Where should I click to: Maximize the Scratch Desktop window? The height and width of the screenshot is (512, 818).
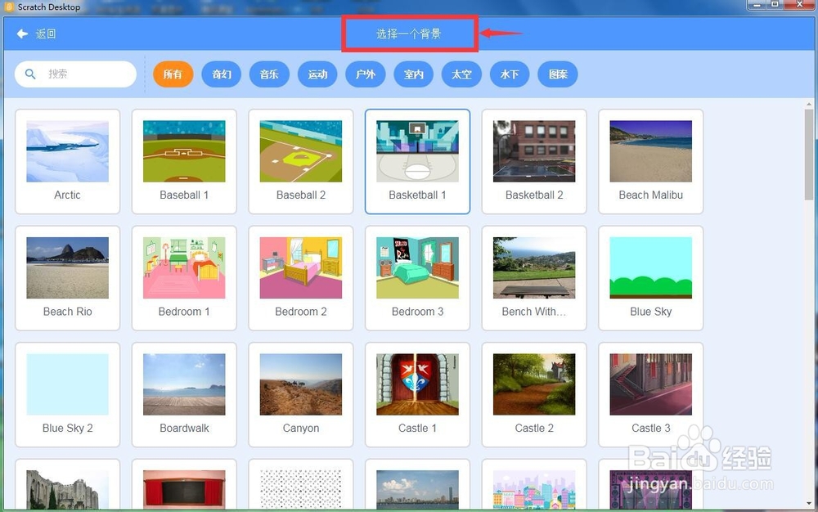click(775, 5)
